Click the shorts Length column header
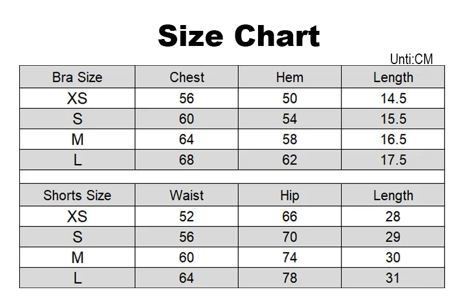 click(393, 195)
